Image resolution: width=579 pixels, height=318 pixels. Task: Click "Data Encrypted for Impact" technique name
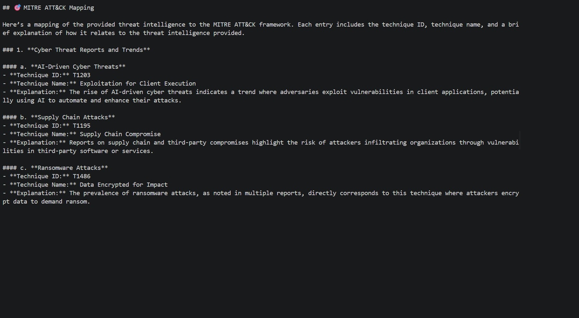coord(123,184)
